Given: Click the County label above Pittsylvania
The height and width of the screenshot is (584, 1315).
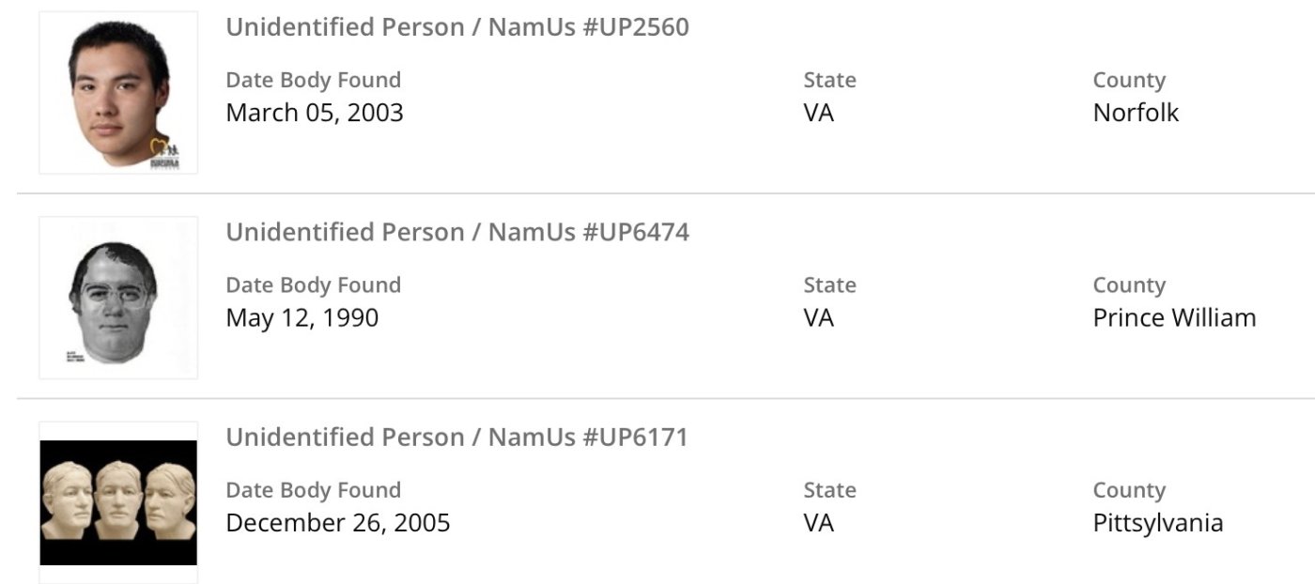Looking at the screenshot, I should [1129, 490].
